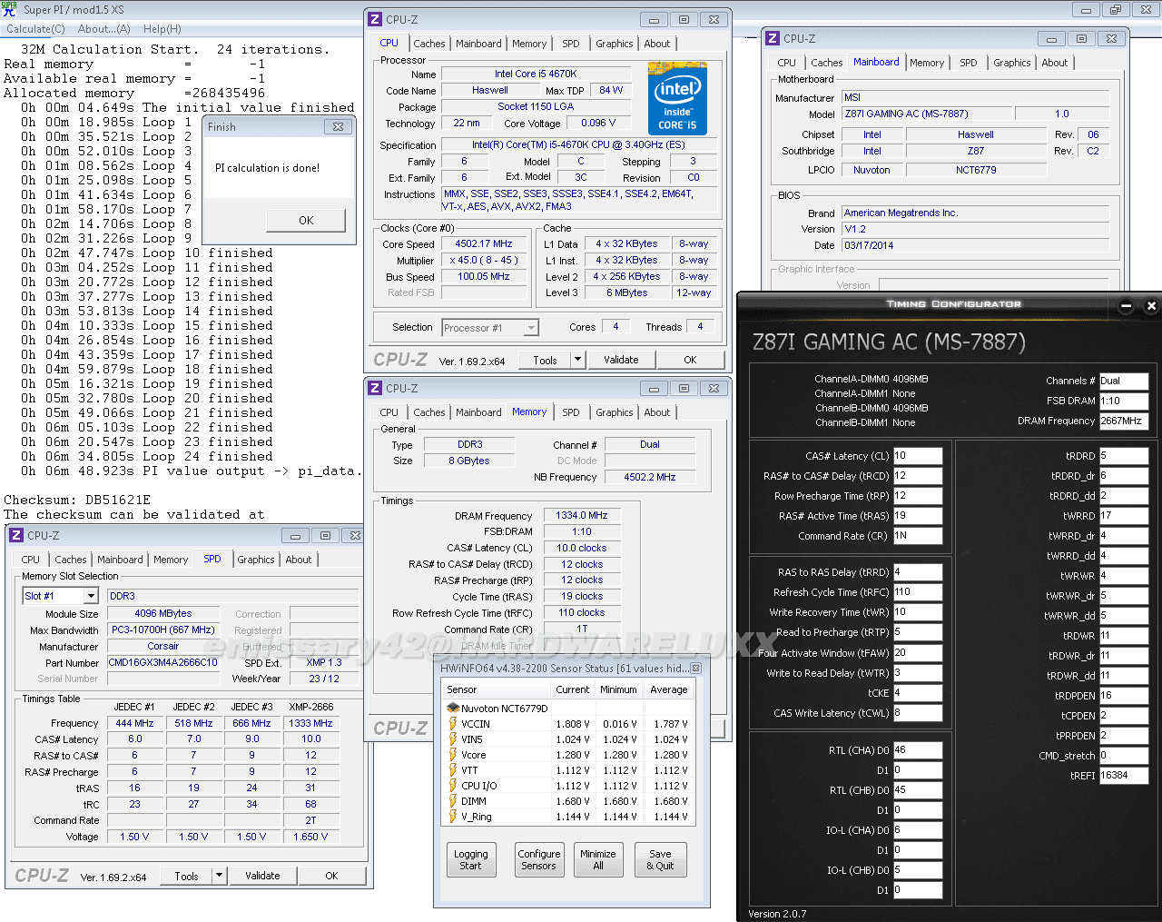The height and width of the screenshot is (922, 1162).
Task: Click the lightning icon beside VTT sensor
Action: click(452, 770)
